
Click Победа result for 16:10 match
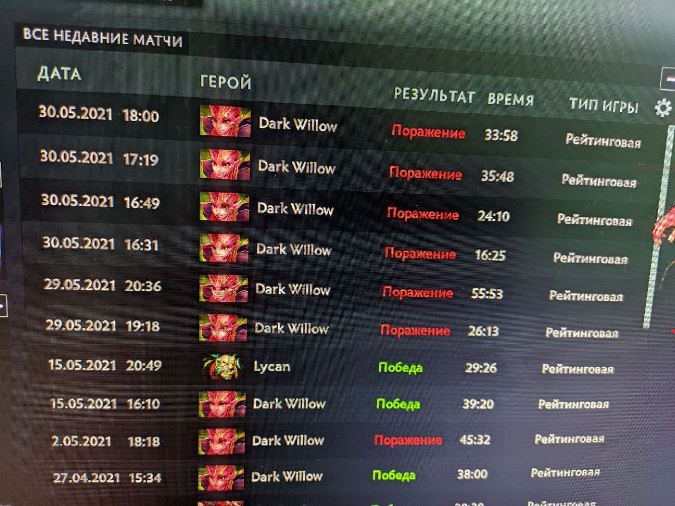click(398, 404)
